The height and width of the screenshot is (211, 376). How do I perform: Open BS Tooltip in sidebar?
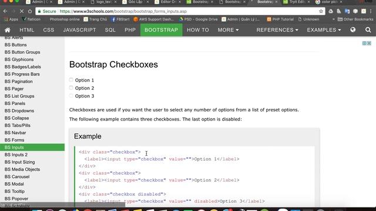(x=14, y=192)
